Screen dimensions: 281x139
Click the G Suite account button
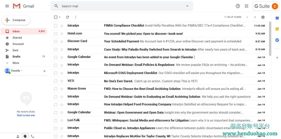266,6
